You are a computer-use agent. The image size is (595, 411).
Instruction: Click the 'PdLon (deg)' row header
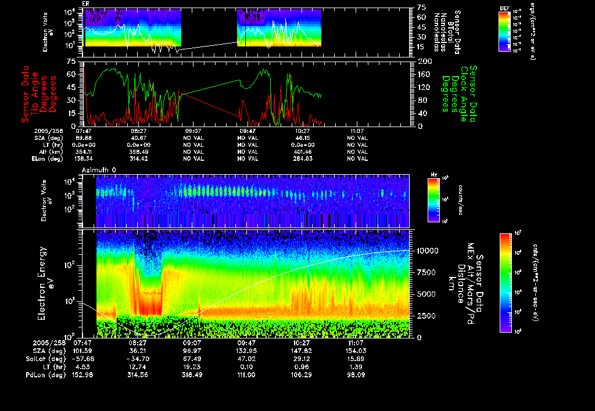(46, 374)
